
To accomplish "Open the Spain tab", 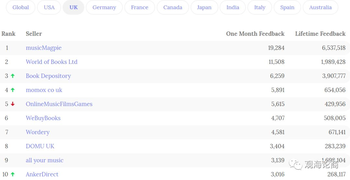I will coord(287,7).
